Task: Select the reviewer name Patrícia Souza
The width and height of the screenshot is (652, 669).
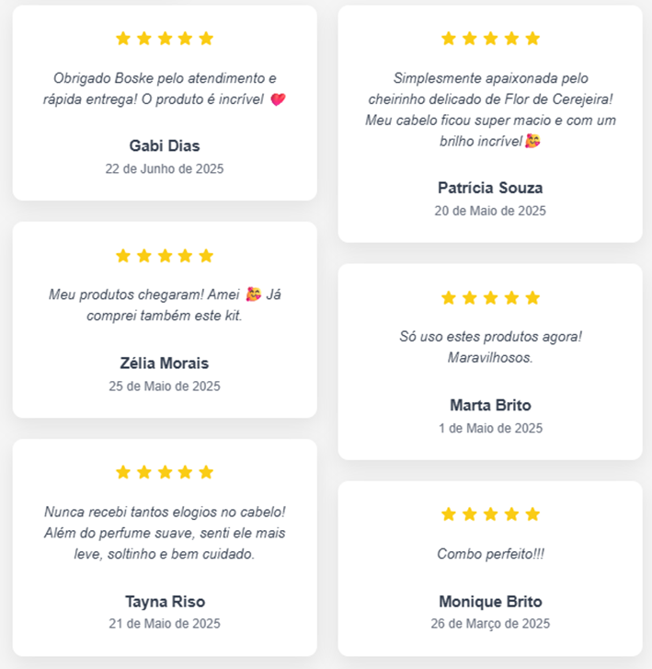Action: click(x=490, y=188)
